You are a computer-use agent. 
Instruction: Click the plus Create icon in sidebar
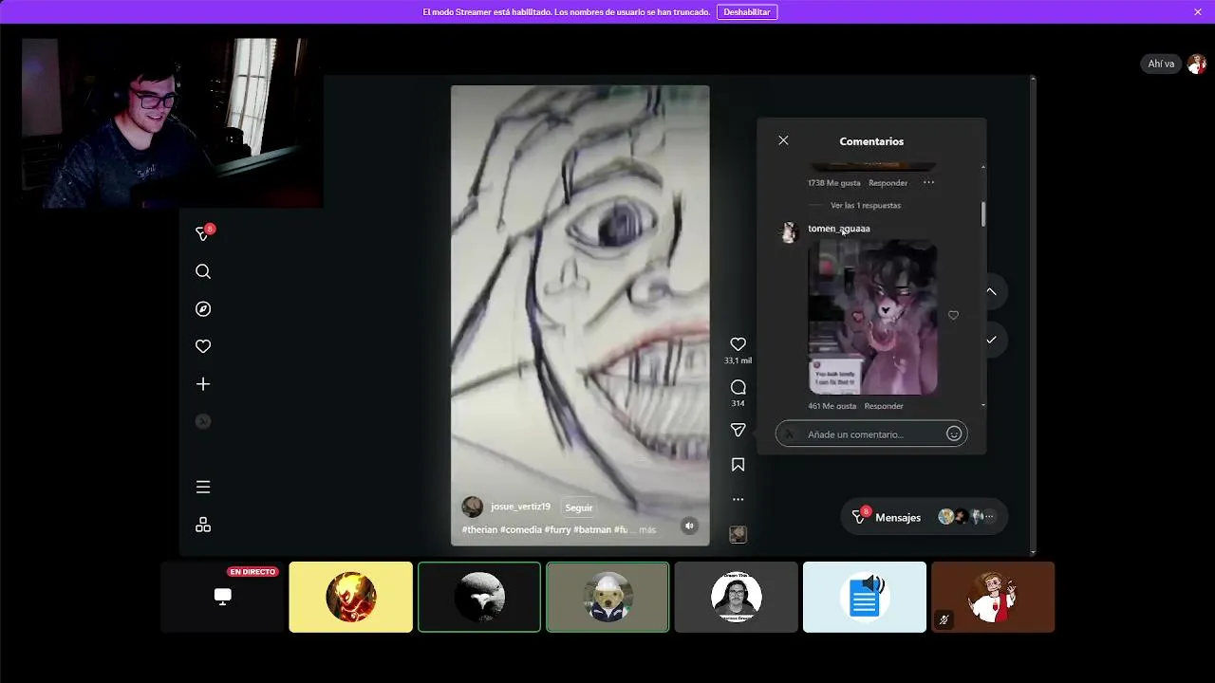tap(203, 384)
